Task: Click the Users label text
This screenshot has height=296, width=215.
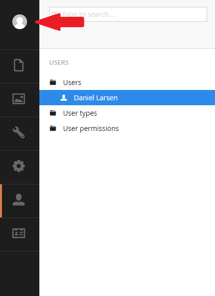Action: (72, 83)
